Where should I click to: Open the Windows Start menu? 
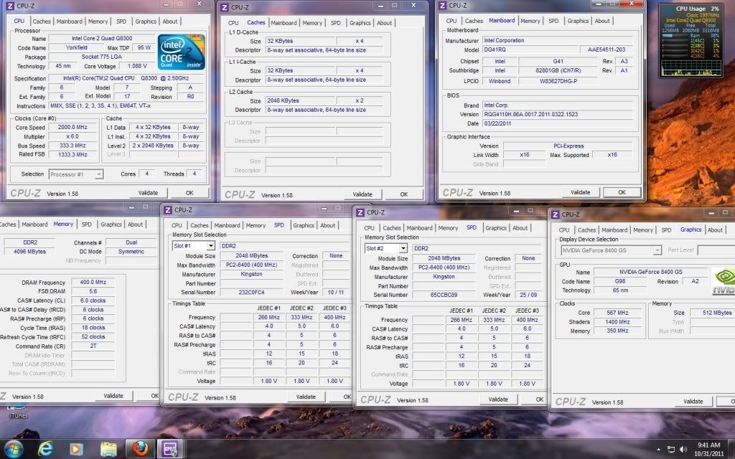pyautogui.click(x=14, y=449)
